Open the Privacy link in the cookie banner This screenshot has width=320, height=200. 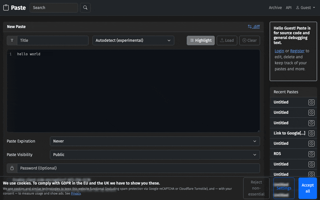(x=76, y=194)
